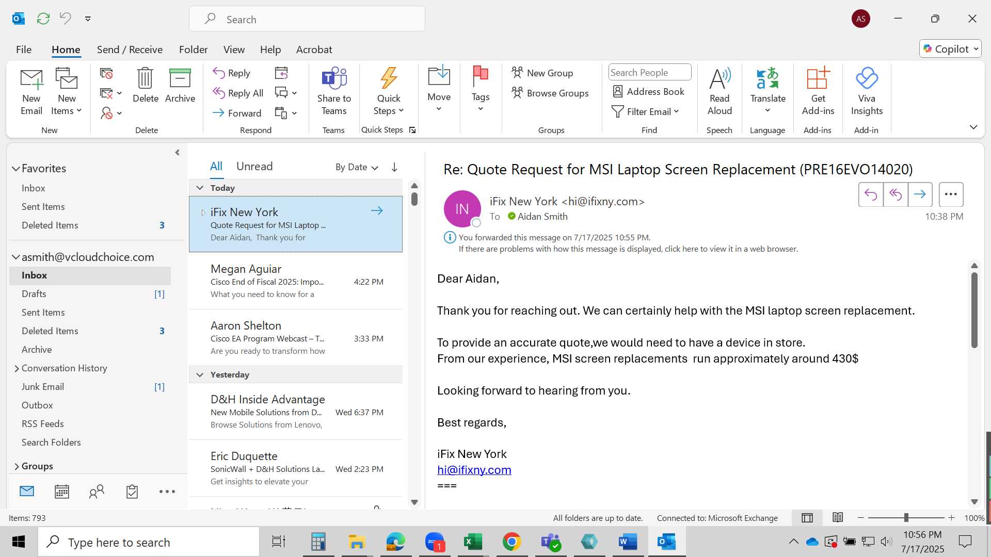The height and width of the screenshot is (557, 991).
Task: Expand the Conversation History folder
Action: click(17, 368)
